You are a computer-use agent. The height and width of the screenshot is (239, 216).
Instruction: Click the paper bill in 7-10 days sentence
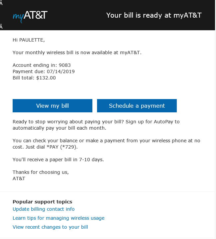(58, 160)
